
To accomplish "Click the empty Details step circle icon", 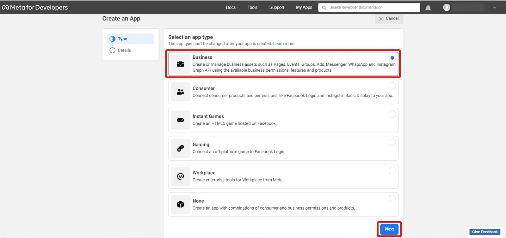I will [x=113, y=51].
